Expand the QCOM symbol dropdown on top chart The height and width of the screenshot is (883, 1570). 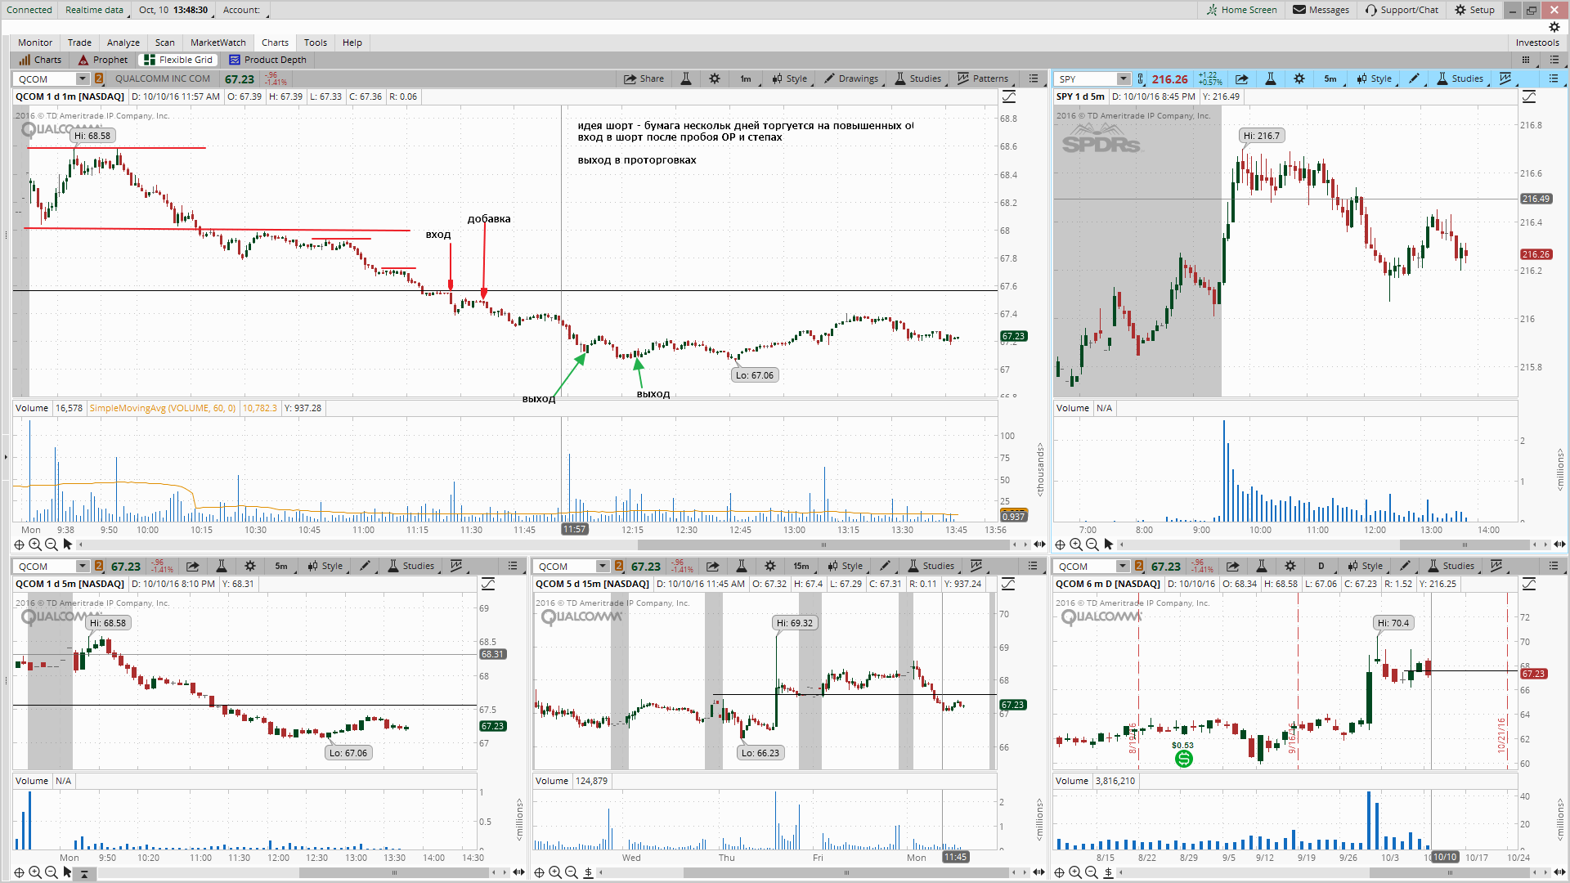pyautogui.click(x=83, y=79)
